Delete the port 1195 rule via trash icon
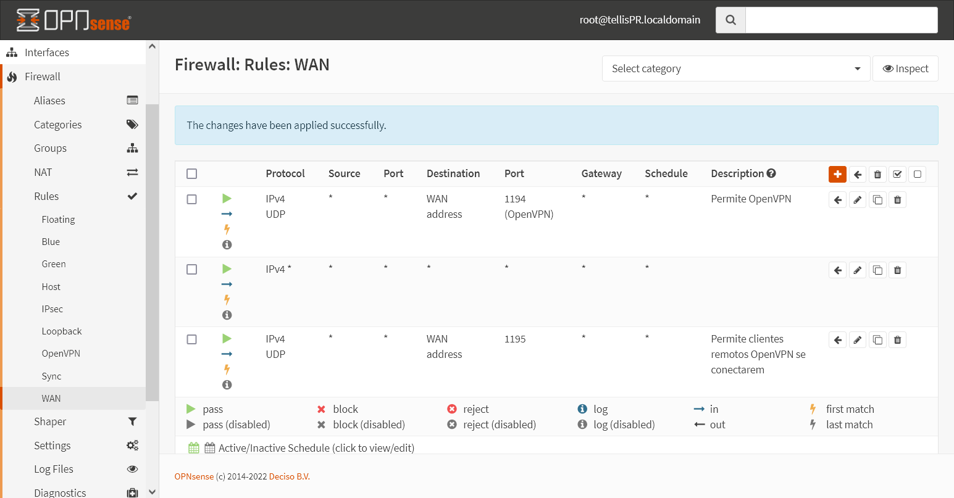954x498 pixels. click(897, 340)
